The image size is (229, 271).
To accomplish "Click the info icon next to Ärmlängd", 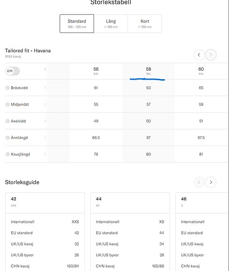I will tap(8, 138).
